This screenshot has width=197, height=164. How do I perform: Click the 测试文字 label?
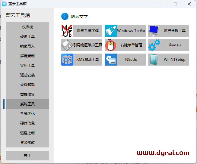click(x=79, y=17)
